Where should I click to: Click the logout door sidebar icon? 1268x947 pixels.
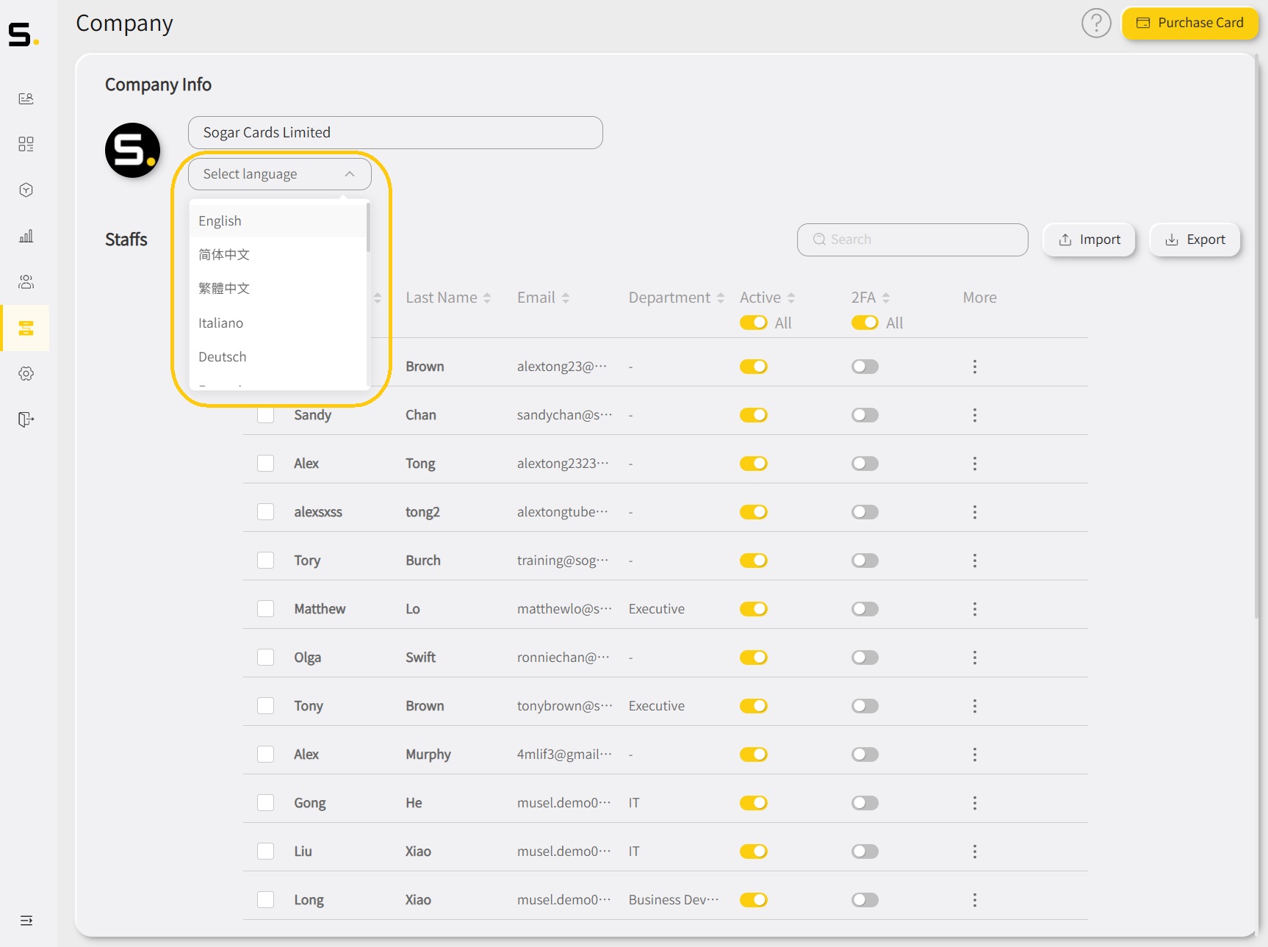click(26, 419)
